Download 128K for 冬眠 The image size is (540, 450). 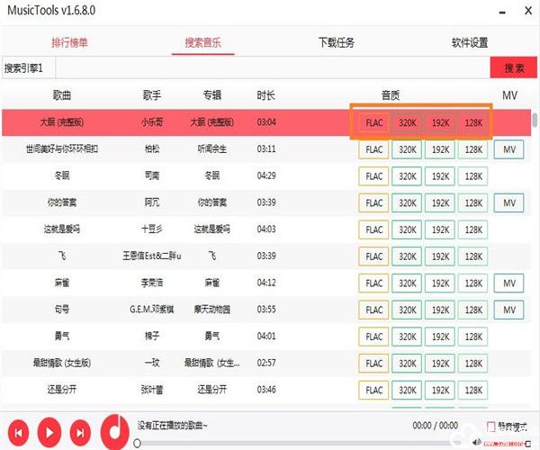pyautogui.click(x=473, y=176)
